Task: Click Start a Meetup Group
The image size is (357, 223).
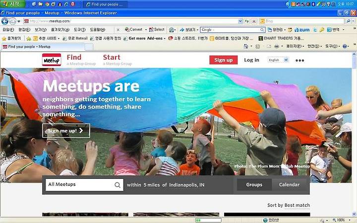Action: click(117, 60)
